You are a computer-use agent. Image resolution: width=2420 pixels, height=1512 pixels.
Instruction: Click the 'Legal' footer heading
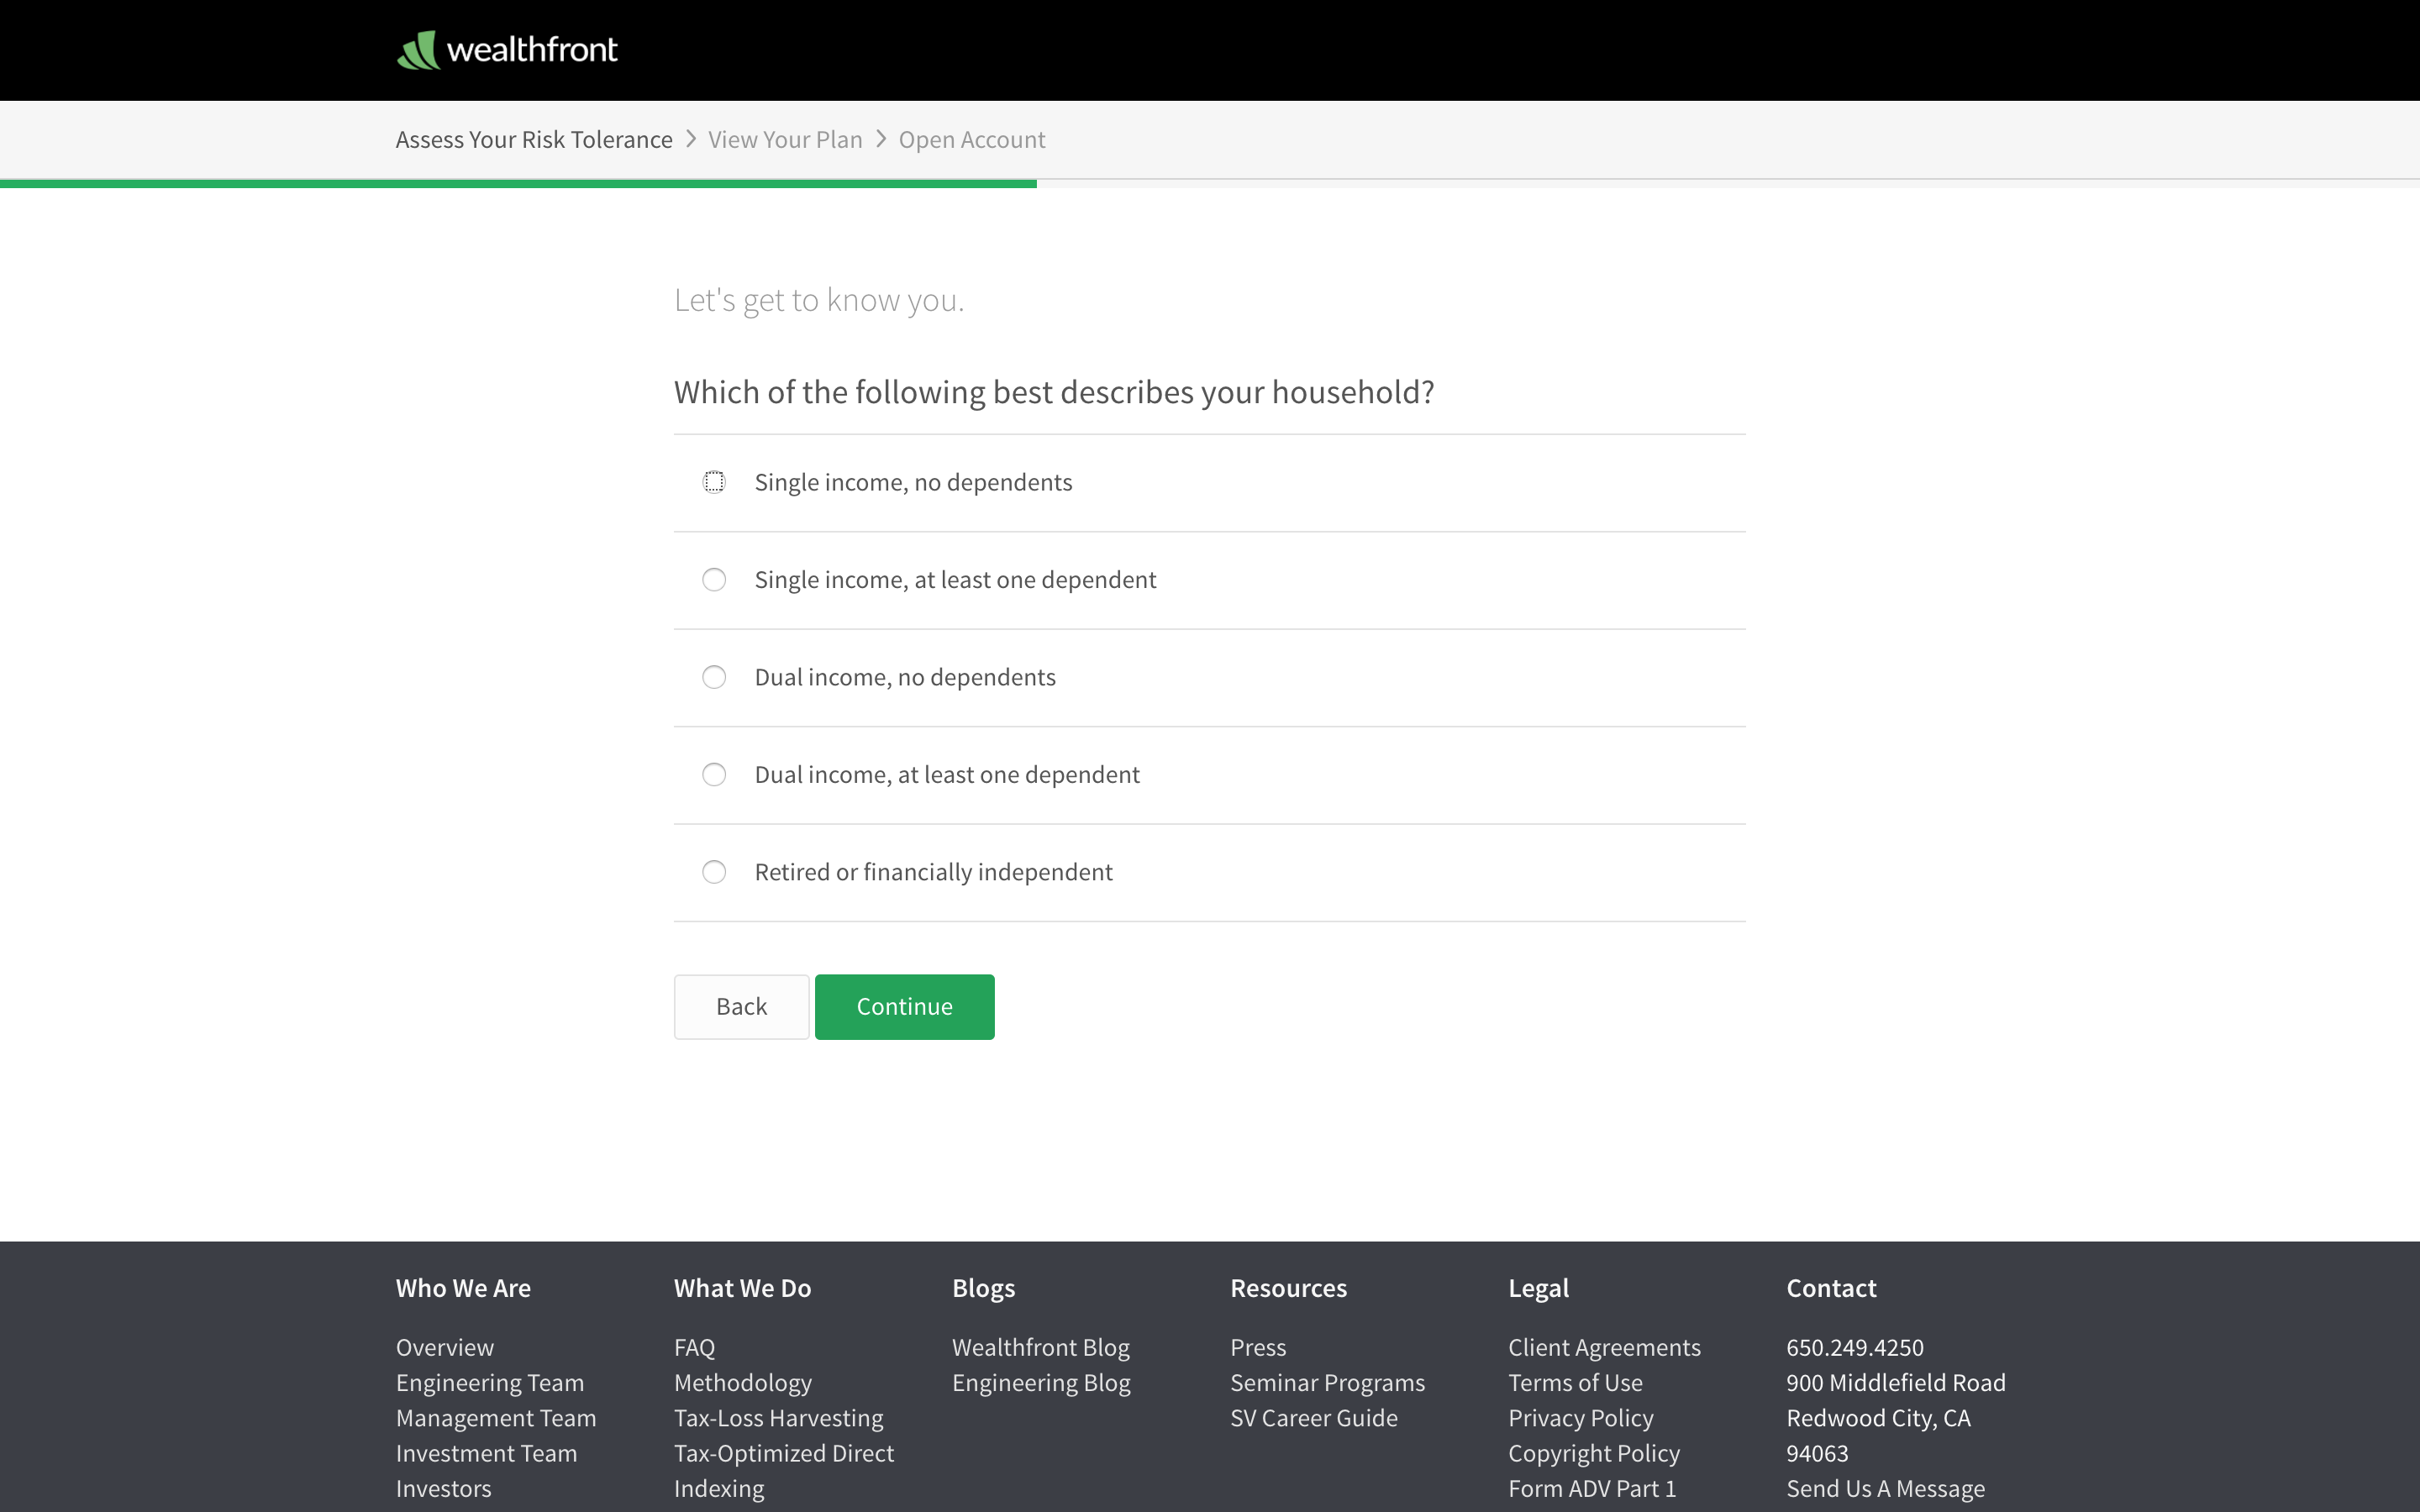1538,1288
